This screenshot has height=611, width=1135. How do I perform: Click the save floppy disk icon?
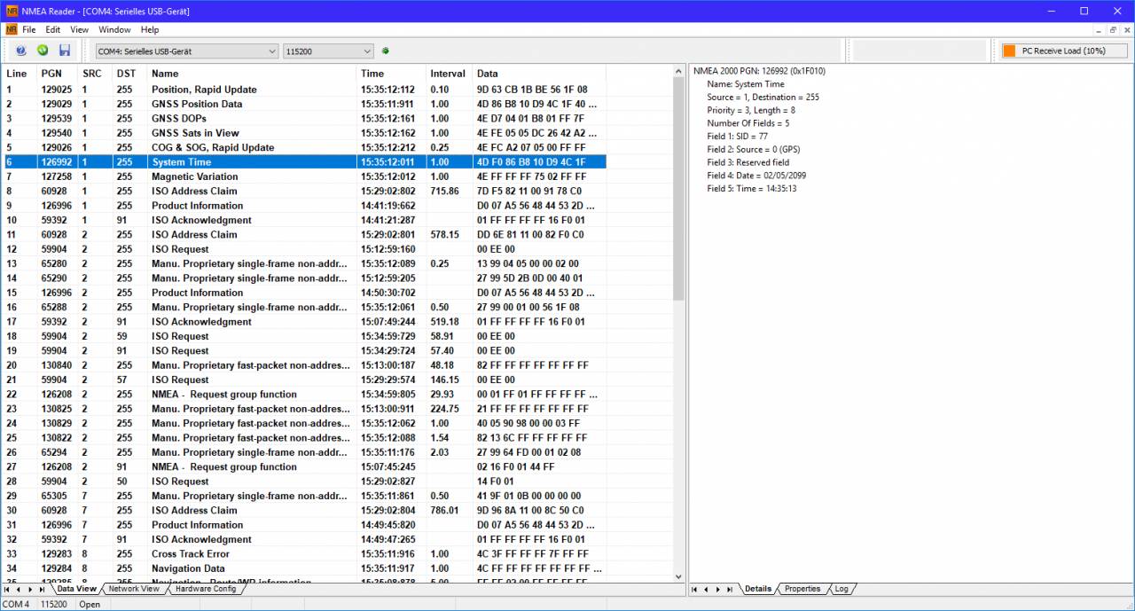tap(65, 51)
